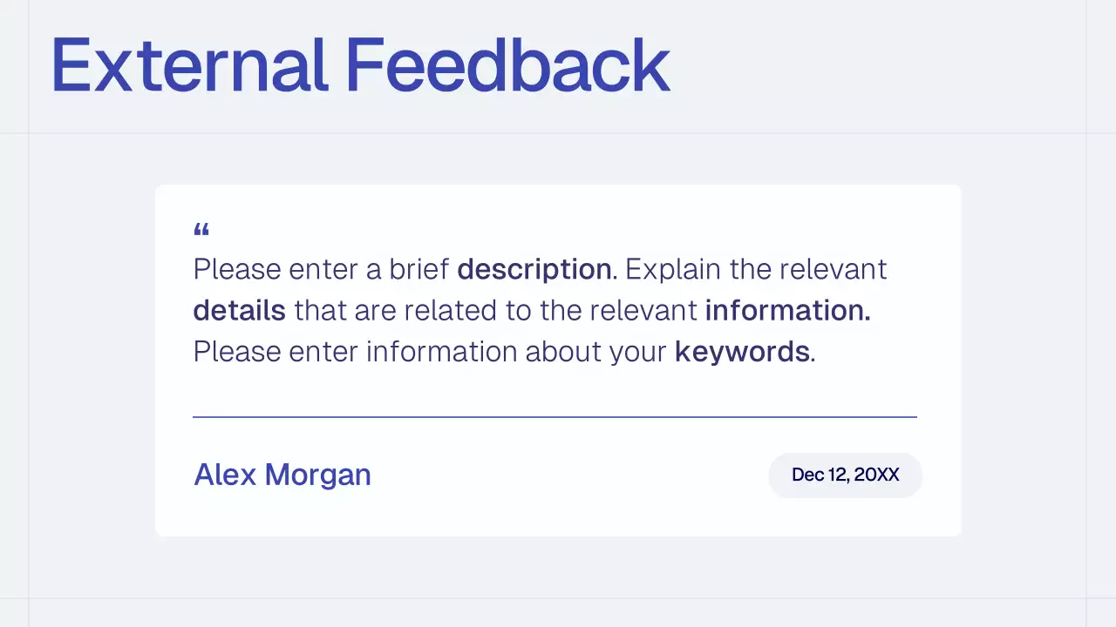Click the bold word "details"

point(239,310)
